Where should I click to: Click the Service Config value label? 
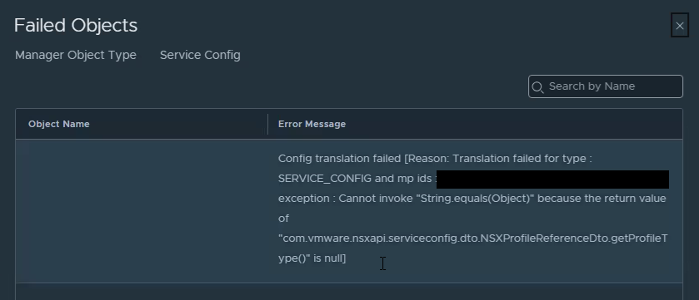point(200,55)
